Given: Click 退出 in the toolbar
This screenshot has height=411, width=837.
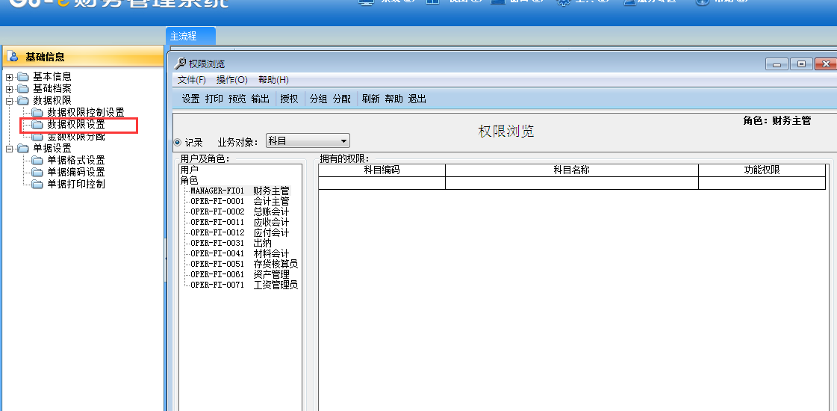Looking at the screenshot, I should pyautogui.click(x=417, y=99).
